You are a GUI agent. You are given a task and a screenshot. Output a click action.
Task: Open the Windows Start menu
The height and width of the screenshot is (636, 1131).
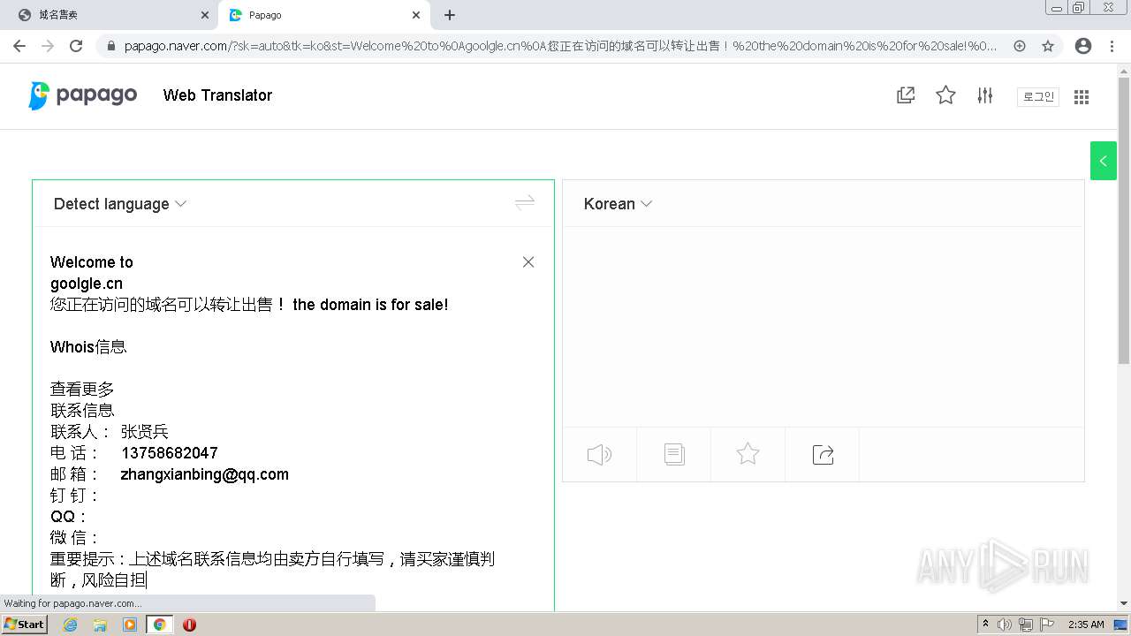point(24,624)
